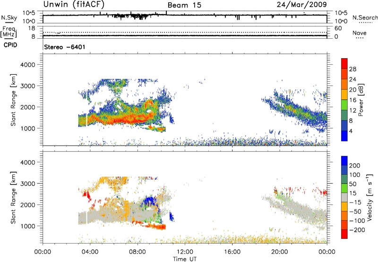Image resolution: width=378 pixels, height=262 pixels.
Task: Click the '20:00' time axis tick
Action: click(280, 252)
